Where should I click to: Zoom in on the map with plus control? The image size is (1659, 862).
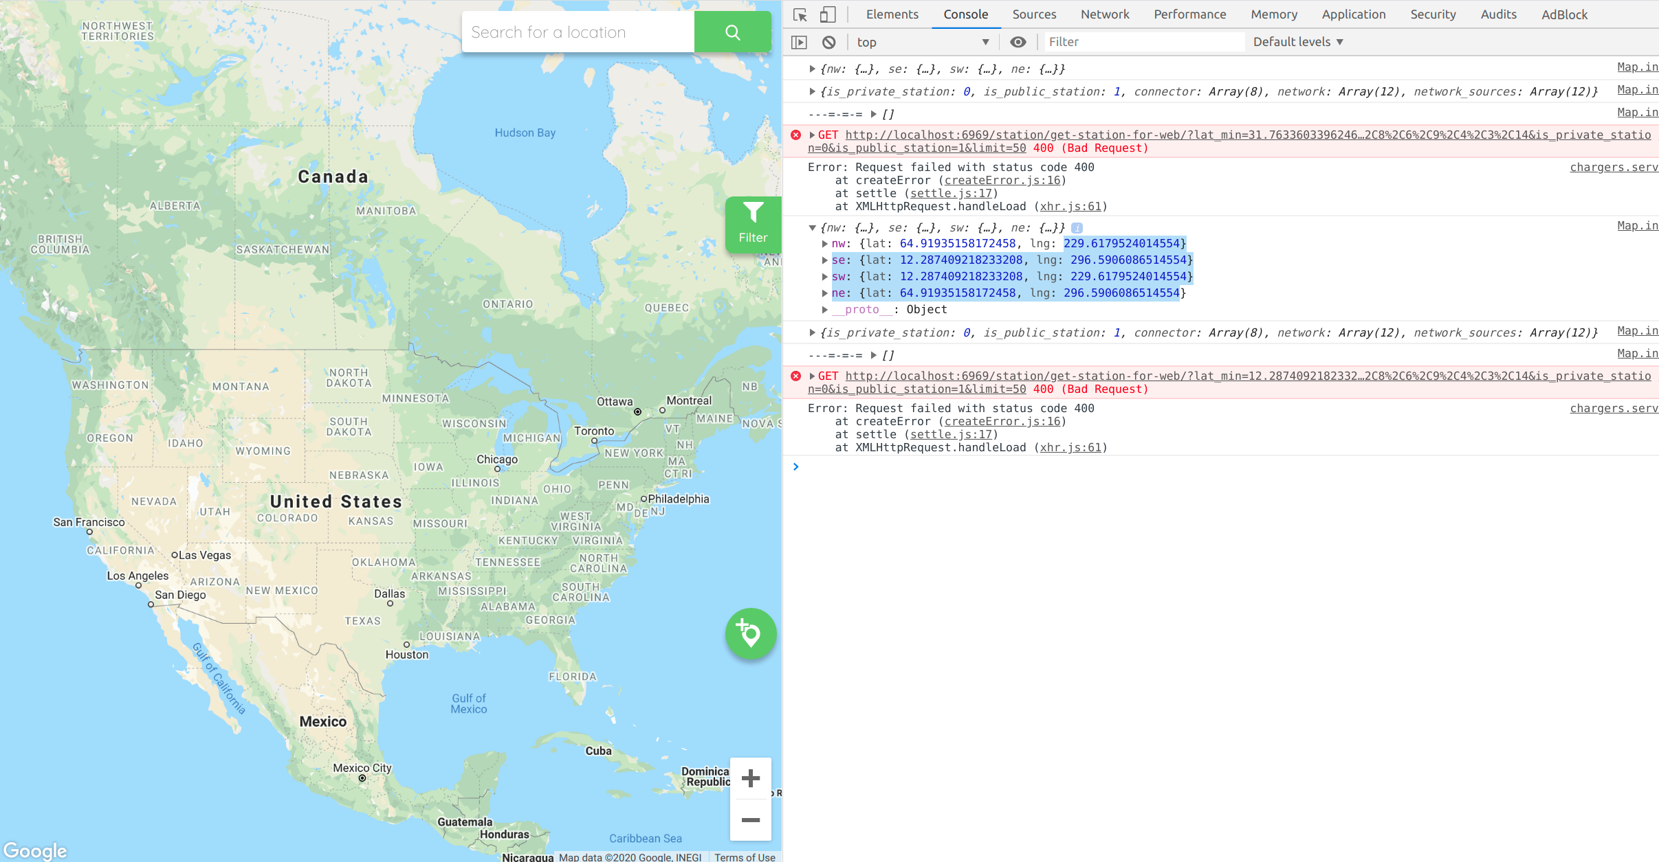point(750,778)
